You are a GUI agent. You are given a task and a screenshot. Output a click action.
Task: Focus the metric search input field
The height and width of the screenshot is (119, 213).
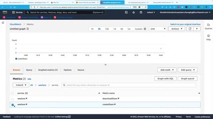click(x=129, y=85)
